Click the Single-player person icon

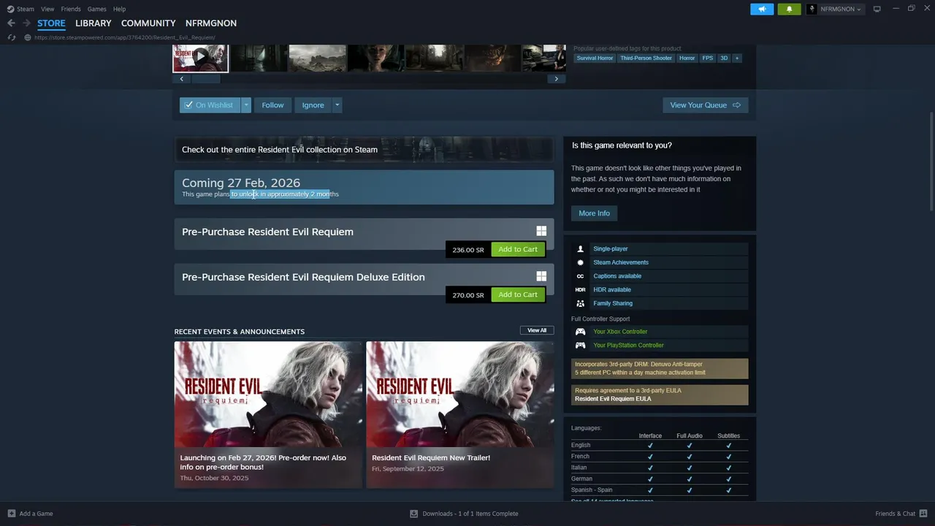point(580,248)
